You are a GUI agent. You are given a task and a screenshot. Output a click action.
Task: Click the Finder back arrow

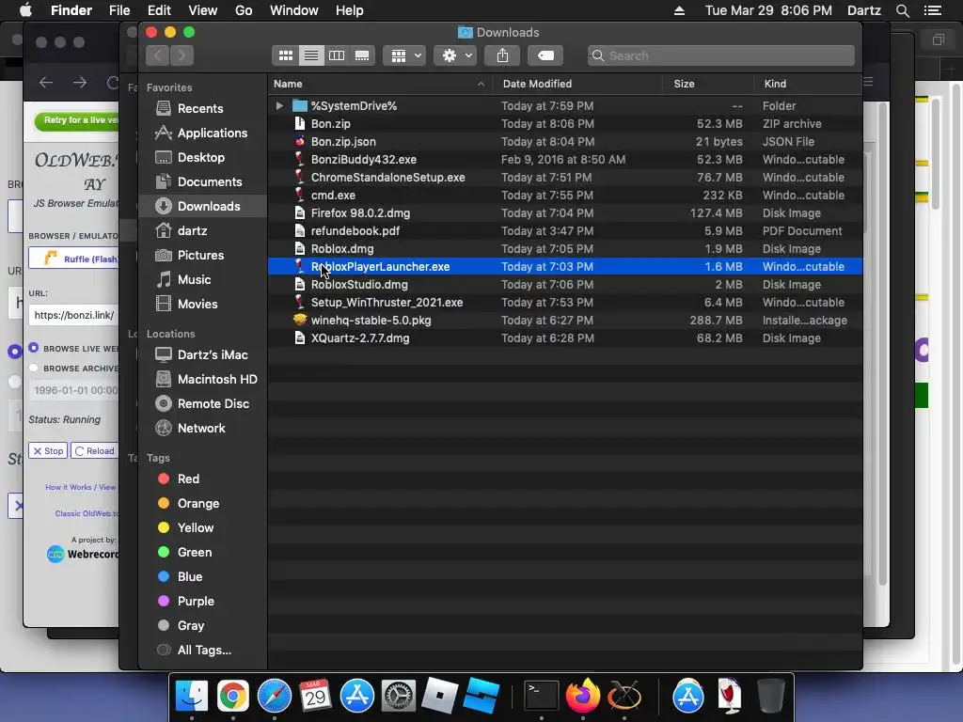coord(158,55)
